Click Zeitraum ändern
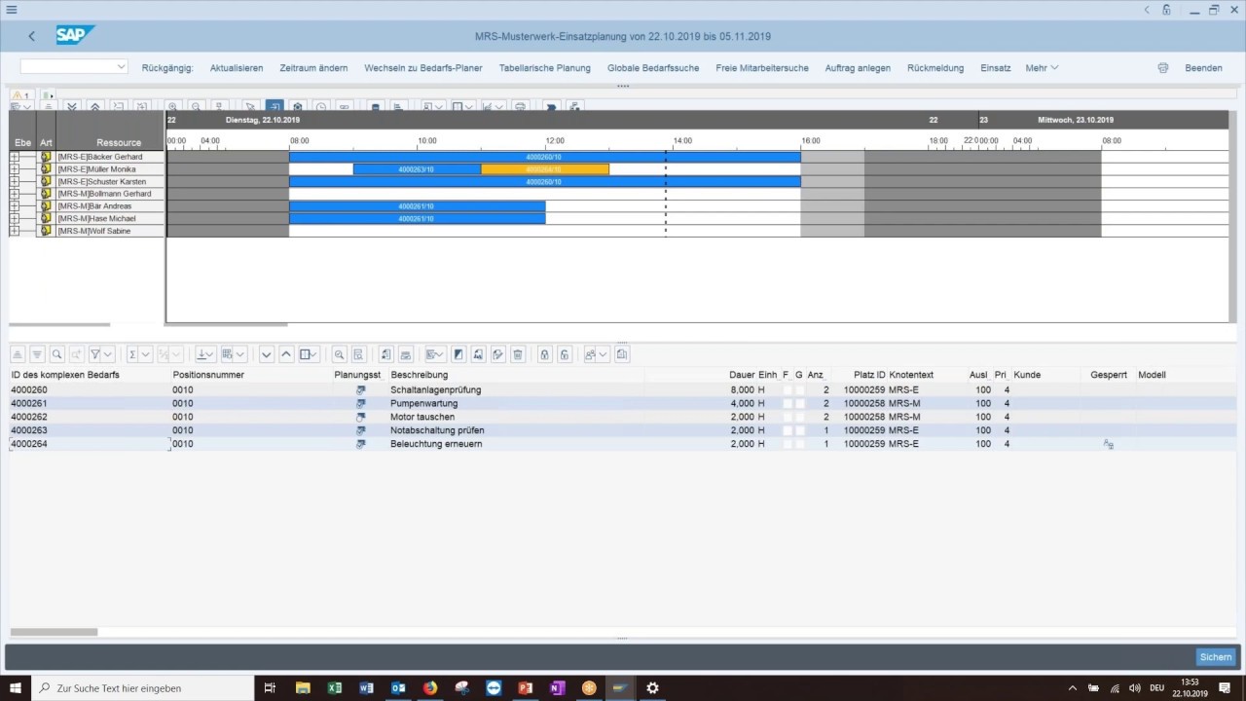This screenshot has width=1246, height=701. [313, 68]
